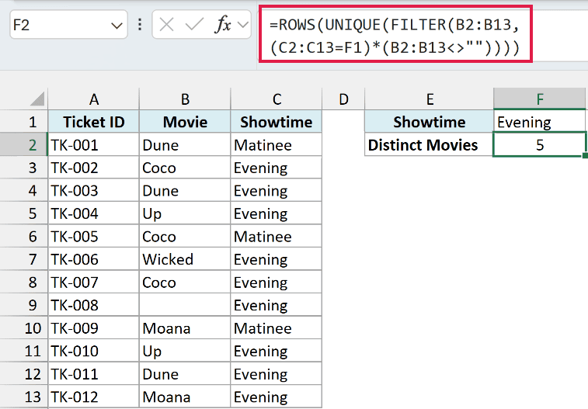Click the empty movie cell for TK-008

tap(185, 305)
